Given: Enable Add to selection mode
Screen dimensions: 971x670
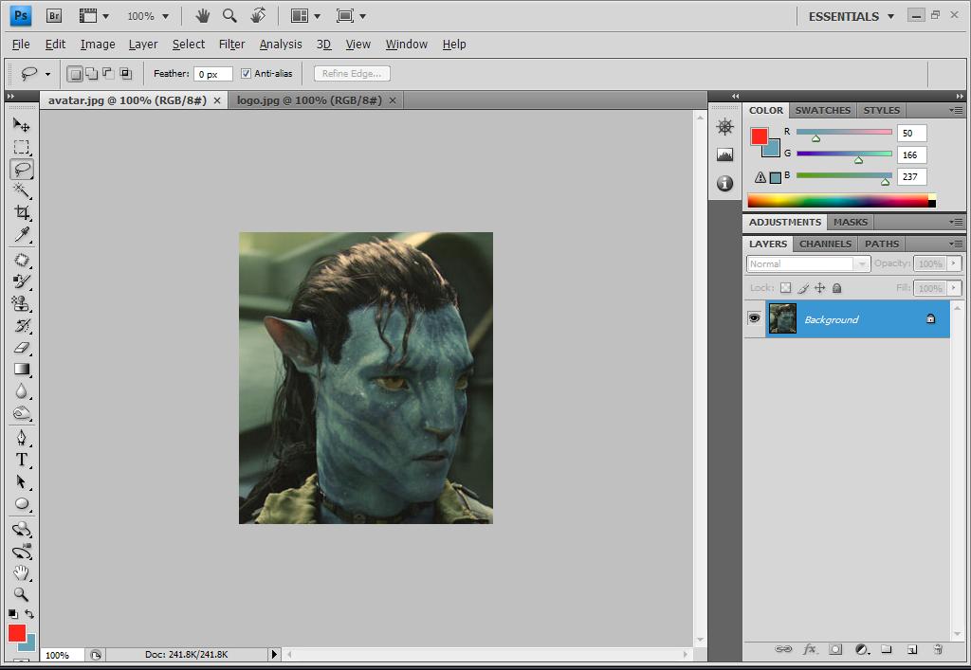Looking at the screenshot, I should tap(92, 74).
